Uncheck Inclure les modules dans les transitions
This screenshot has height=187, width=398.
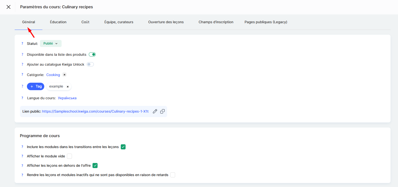pos(123,147)
